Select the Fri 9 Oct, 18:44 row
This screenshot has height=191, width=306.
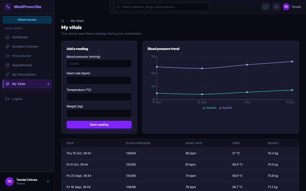point(180,165)
